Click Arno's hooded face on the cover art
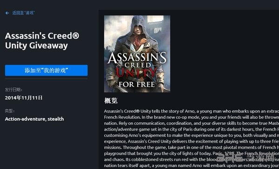The image size is (279, 169). [x=137, y=29]
